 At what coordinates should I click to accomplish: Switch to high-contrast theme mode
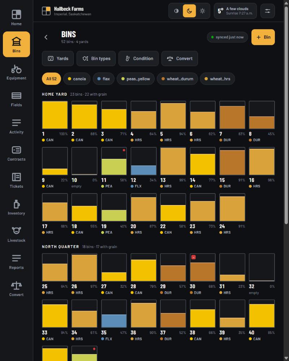click(176, 11)
